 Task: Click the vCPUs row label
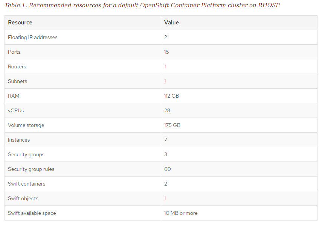[x=16, y=110]
